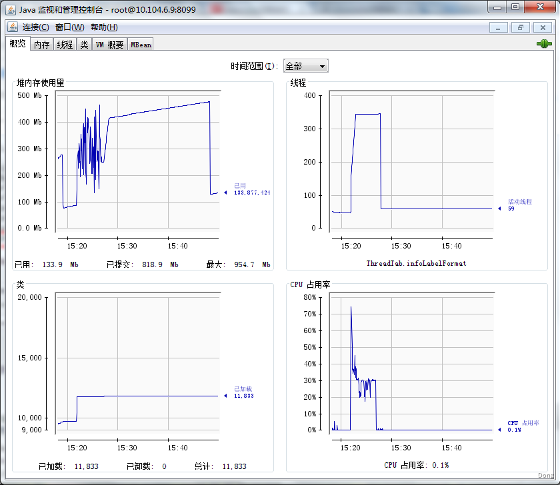Restore the inner connection frame size
The image size is (560, 485).
(520, 27)
